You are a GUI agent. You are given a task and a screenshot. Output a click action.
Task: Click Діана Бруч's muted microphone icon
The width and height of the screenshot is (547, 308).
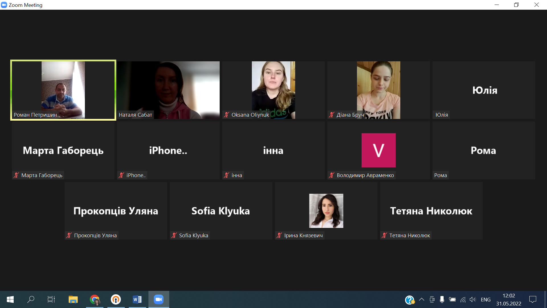coord(332,115)
